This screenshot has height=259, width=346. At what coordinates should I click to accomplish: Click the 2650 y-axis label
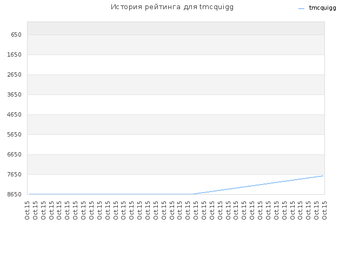(x=15, y=74)
